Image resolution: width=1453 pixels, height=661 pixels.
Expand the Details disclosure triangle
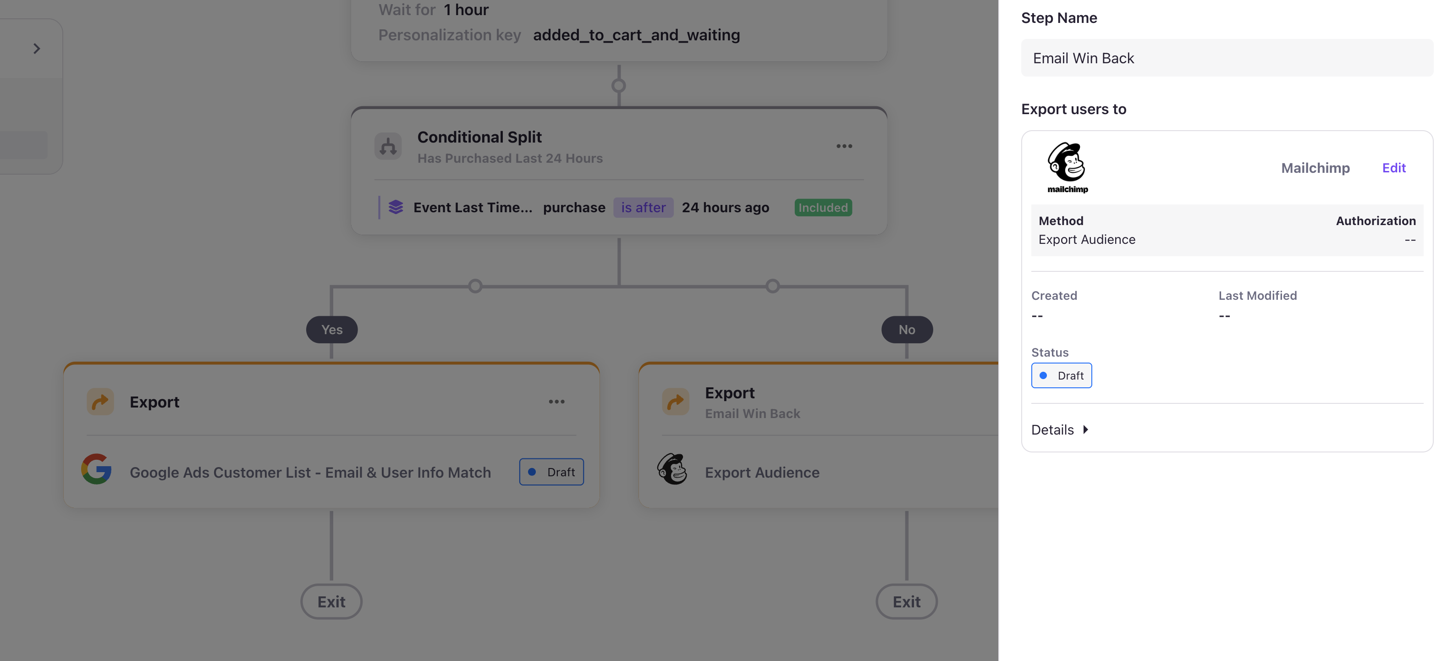pos(1085,430)
